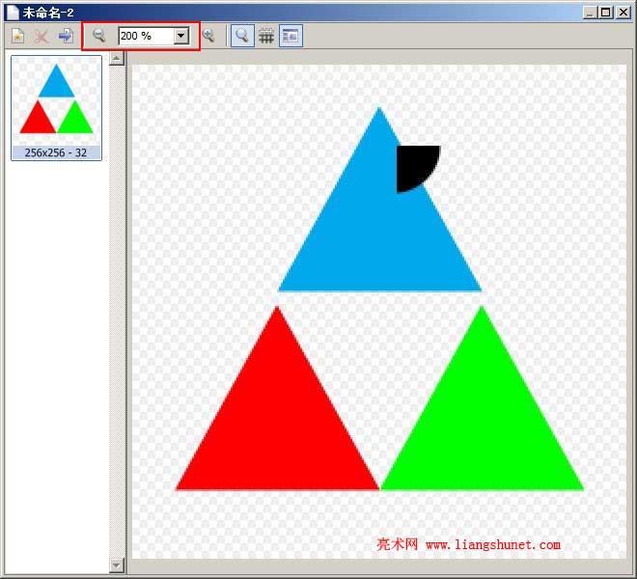Click the black quarter-circle shape

(413, 164)
